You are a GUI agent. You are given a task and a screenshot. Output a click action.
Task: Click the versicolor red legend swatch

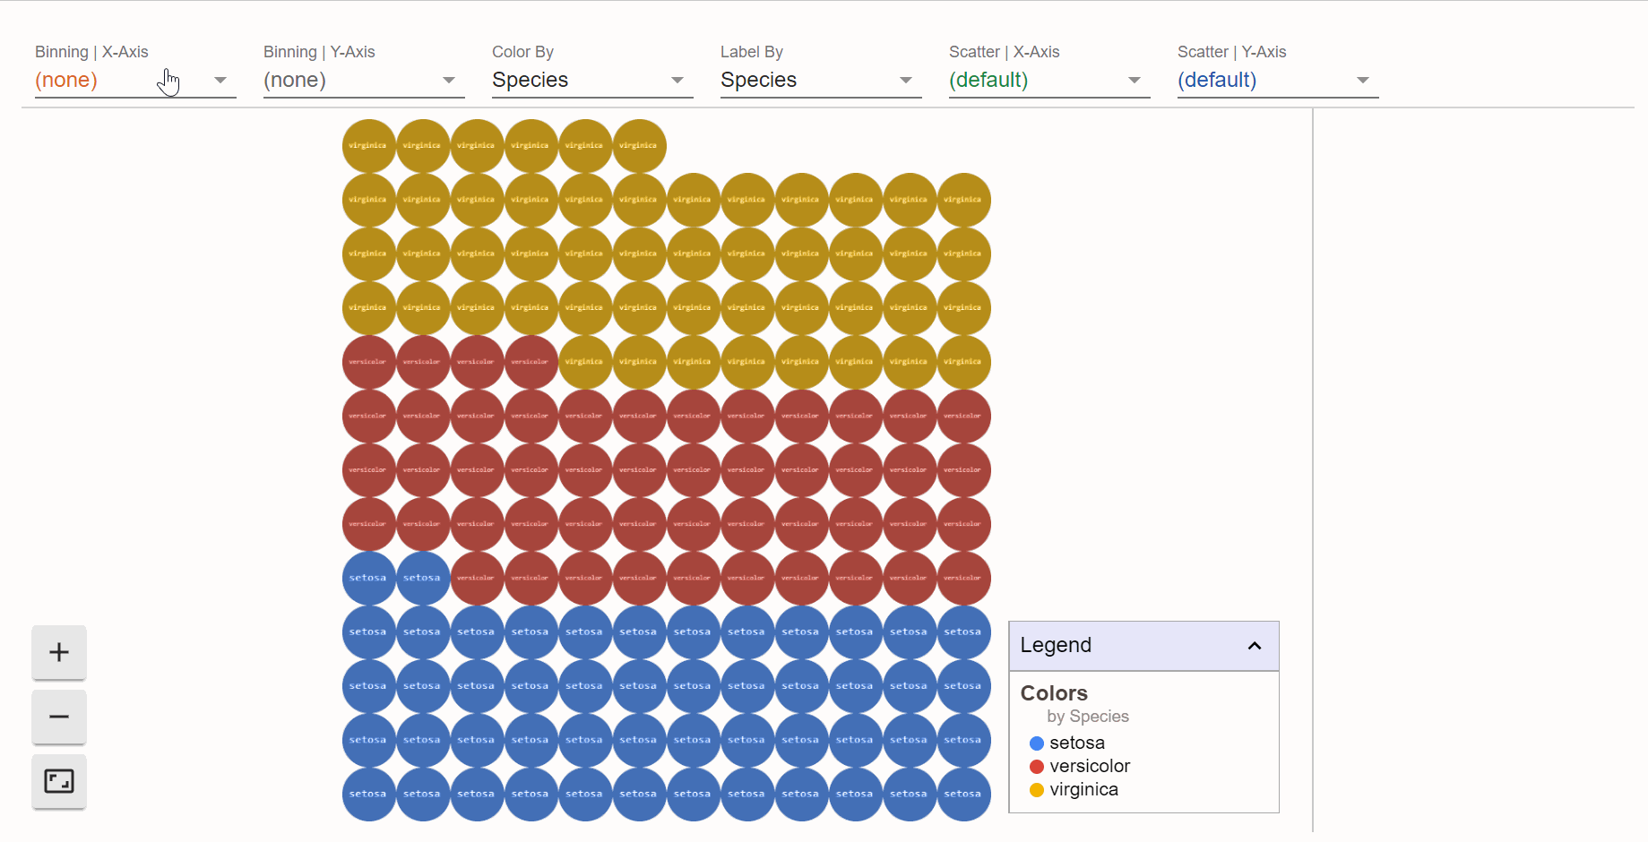1037,767
